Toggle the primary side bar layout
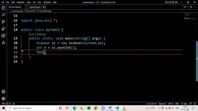The image size is (198, 111). (166, 2)
